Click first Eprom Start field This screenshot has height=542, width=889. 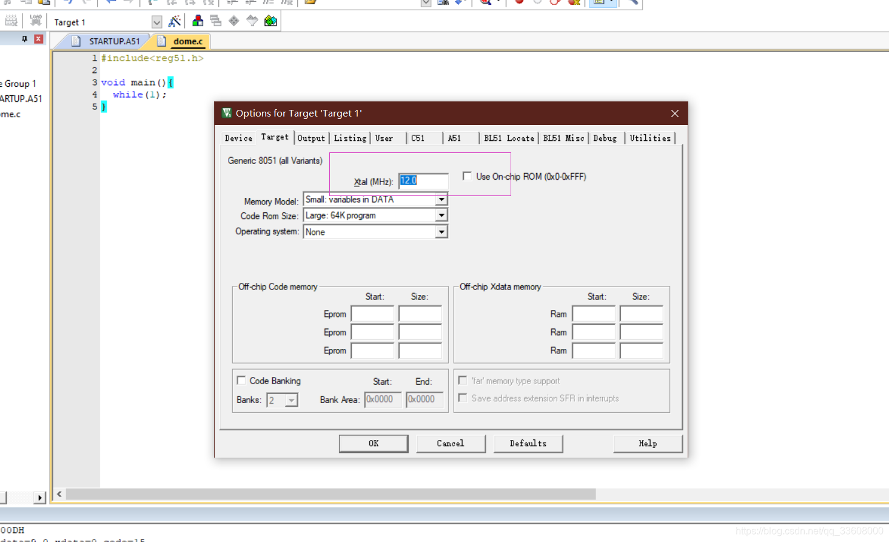[x=372, y=314]
